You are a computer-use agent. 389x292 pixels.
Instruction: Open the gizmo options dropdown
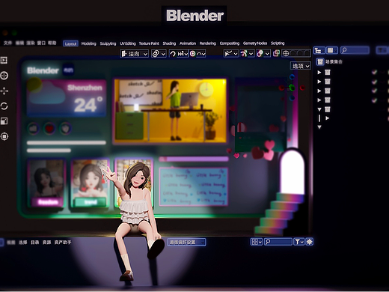click(247, 53)
